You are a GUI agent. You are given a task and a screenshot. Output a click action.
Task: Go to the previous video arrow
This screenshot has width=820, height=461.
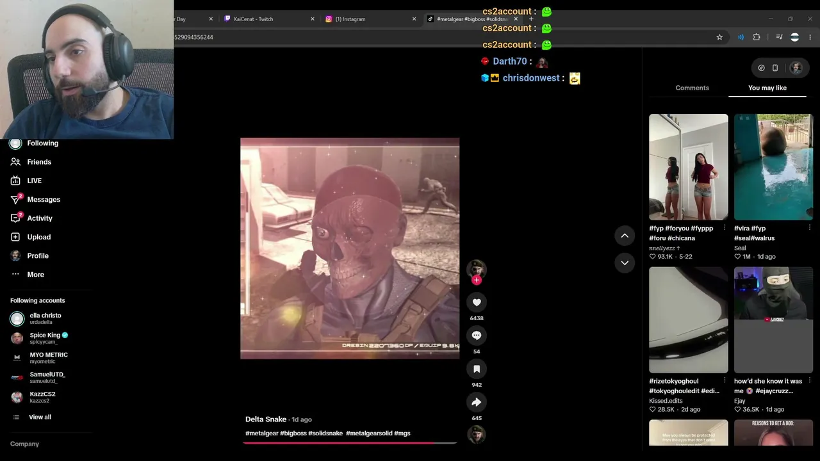625,236
